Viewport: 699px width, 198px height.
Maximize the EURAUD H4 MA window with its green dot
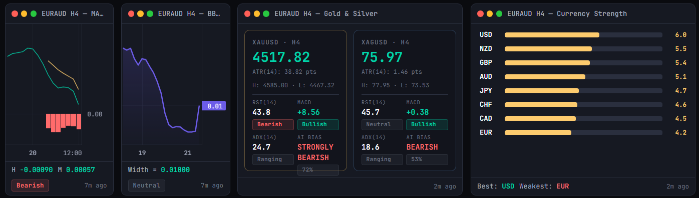click(x=34, y=14)
